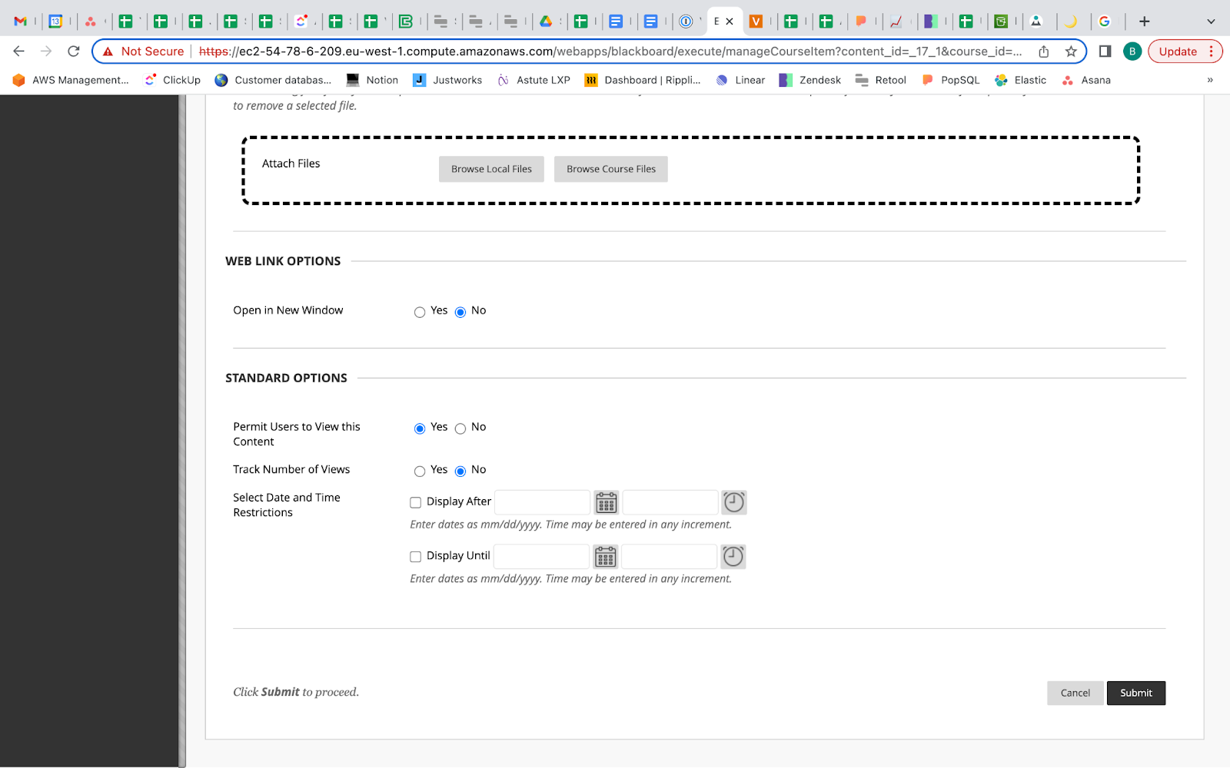Expand the hidden bookmarks overflow chevron
The width and height of the screenshot is (1230, 768).
pyautogui.click(x=1209, y=80)
